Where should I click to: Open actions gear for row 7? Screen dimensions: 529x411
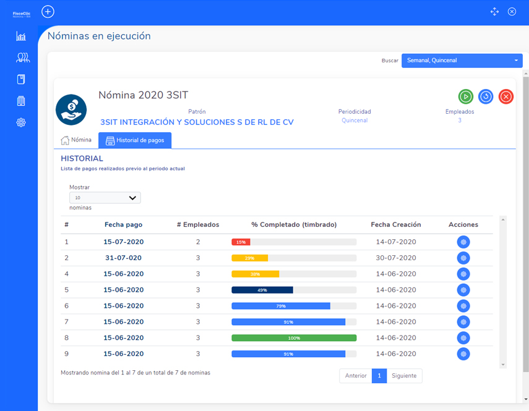point(463,322)
